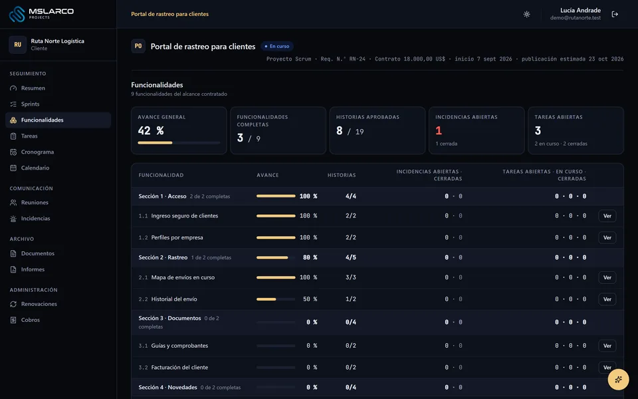Viewport: 638px width, 399px height.
Task: Click the Calendario calendar icon
Action: pyautogui.click(x=13, y=168)
